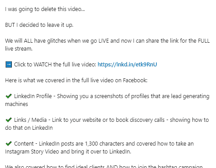Open the lnkd.in/etk9RnU hyperlink

(127, 65)
